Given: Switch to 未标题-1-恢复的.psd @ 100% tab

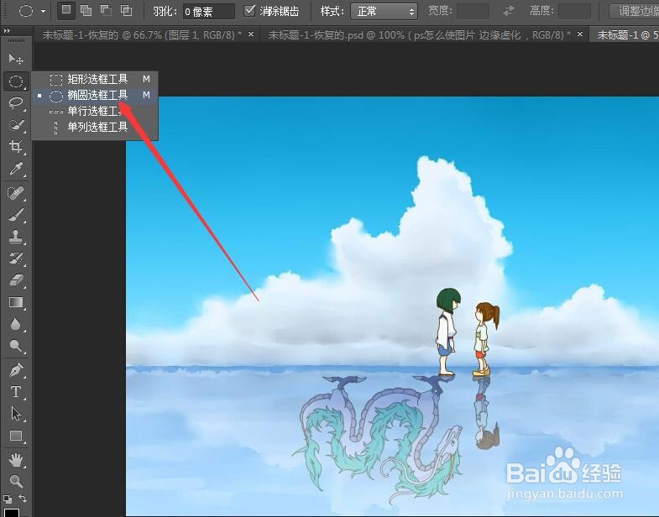Looking at the screenshot, I should tap(420, 35).
